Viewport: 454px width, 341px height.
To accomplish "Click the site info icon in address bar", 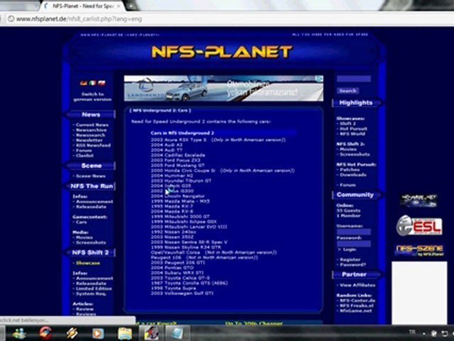I will pyautogui.click(x=11, y=19).
